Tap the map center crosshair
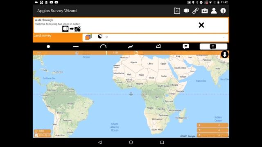The width and height of the screenshot is (262, 147). click(x=131, y=94)
